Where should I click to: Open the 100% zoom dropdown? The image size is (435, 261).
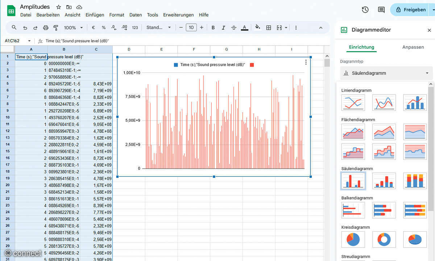[x=73, y=28]
